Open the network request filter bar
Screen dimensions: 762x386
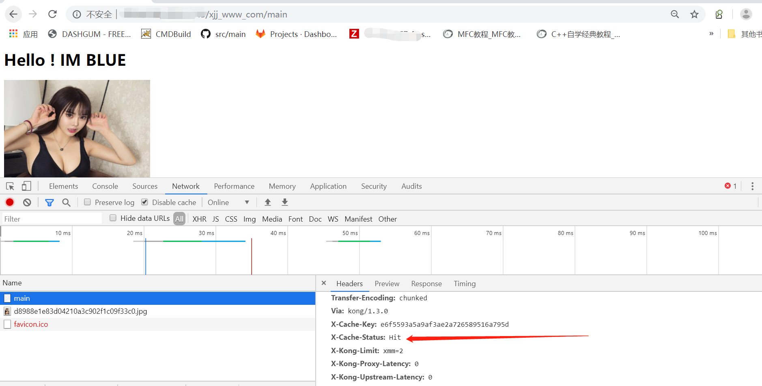(x=50, y=202)
